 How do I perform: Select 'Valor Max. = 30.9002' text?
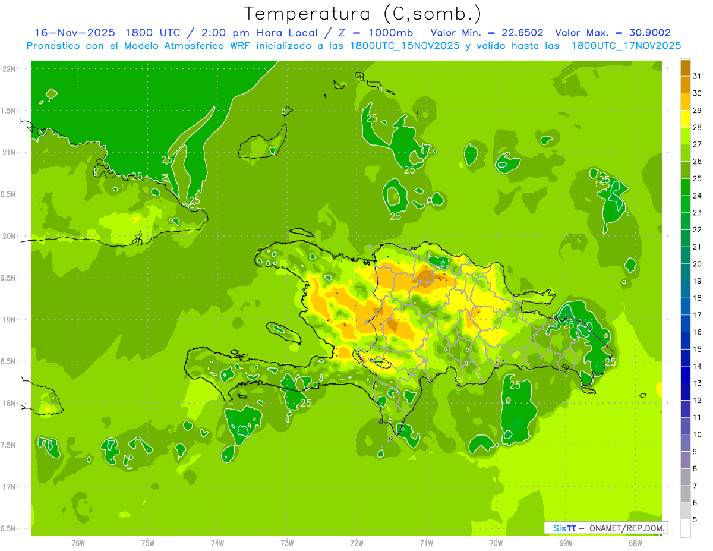[613, 33]
